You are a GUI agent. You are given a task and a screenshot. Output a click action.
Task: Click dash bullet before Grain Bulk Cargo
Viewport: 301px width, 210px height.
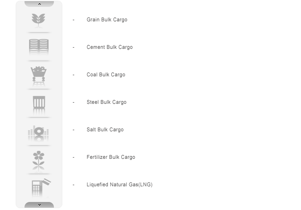pos(73,20)
